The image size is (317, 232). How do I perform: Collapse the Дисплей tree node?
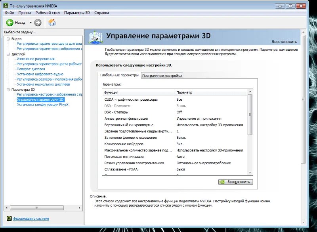coord(8,54)
